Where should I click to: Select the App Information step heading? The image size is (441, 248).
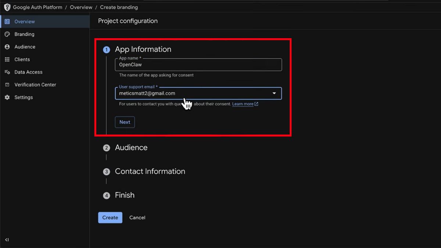point(143,49)
